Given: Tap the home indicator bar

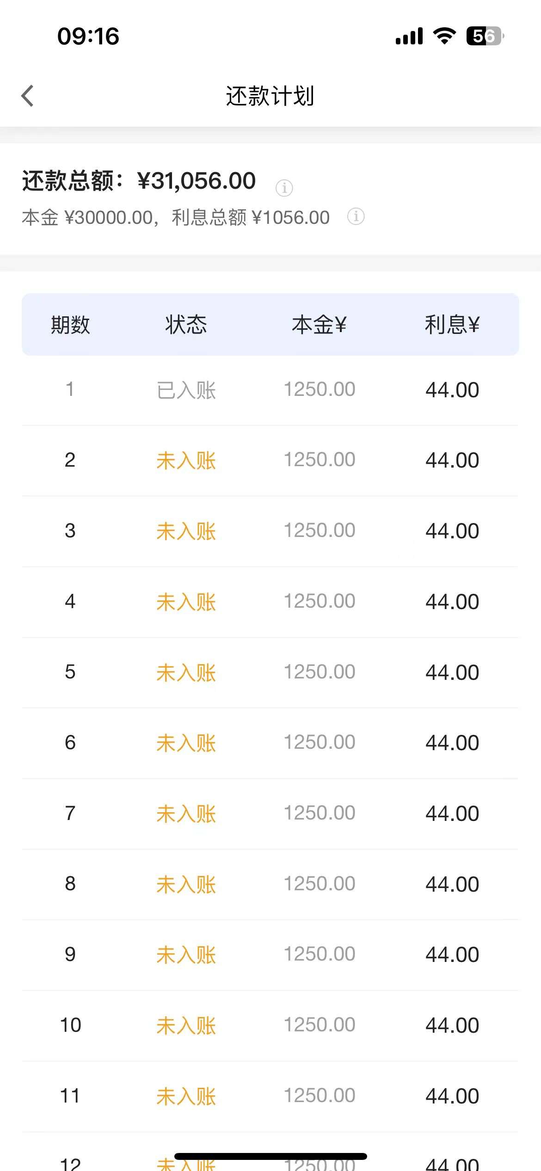Looking at the screenshot, I should [270, 1156].
